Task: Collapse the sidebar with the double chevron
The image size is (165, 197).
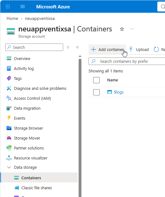Action: pos(77,47)
